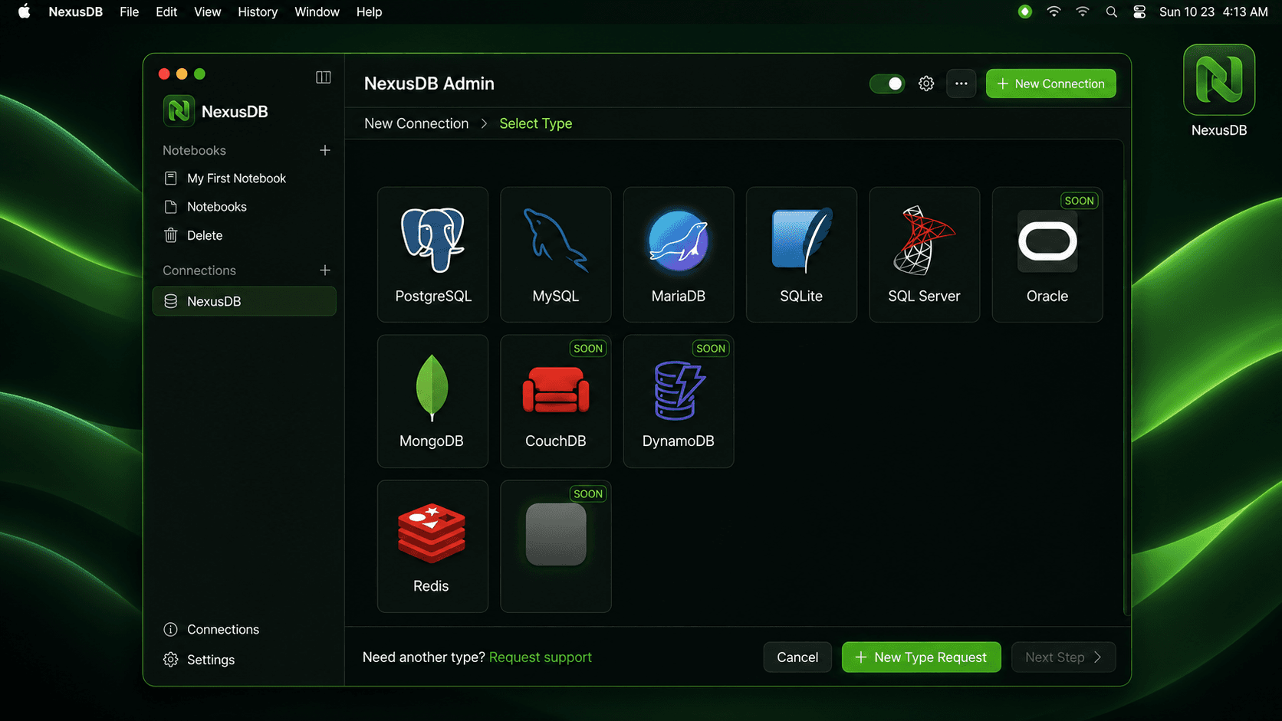
Task: Open Control Center in menu bar
Action: tap(1139, 11)
